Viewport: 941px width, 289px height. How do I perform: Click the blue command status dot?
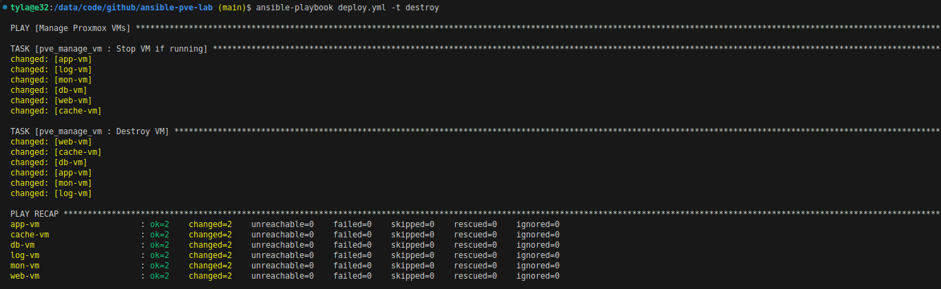pyautogui.click(x=4, y=8)
